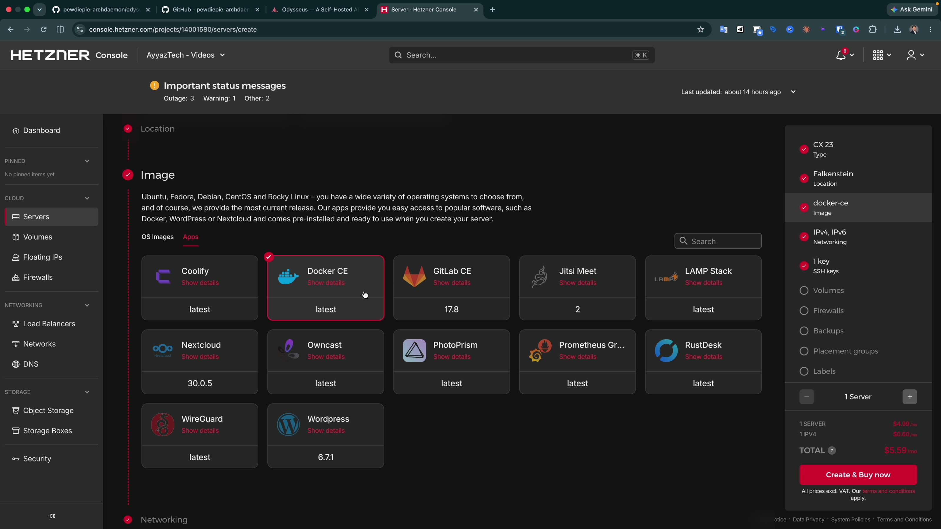941x529 pixels.
Task: Switch to the OS Images tab
Action: [x=157, y=237]
